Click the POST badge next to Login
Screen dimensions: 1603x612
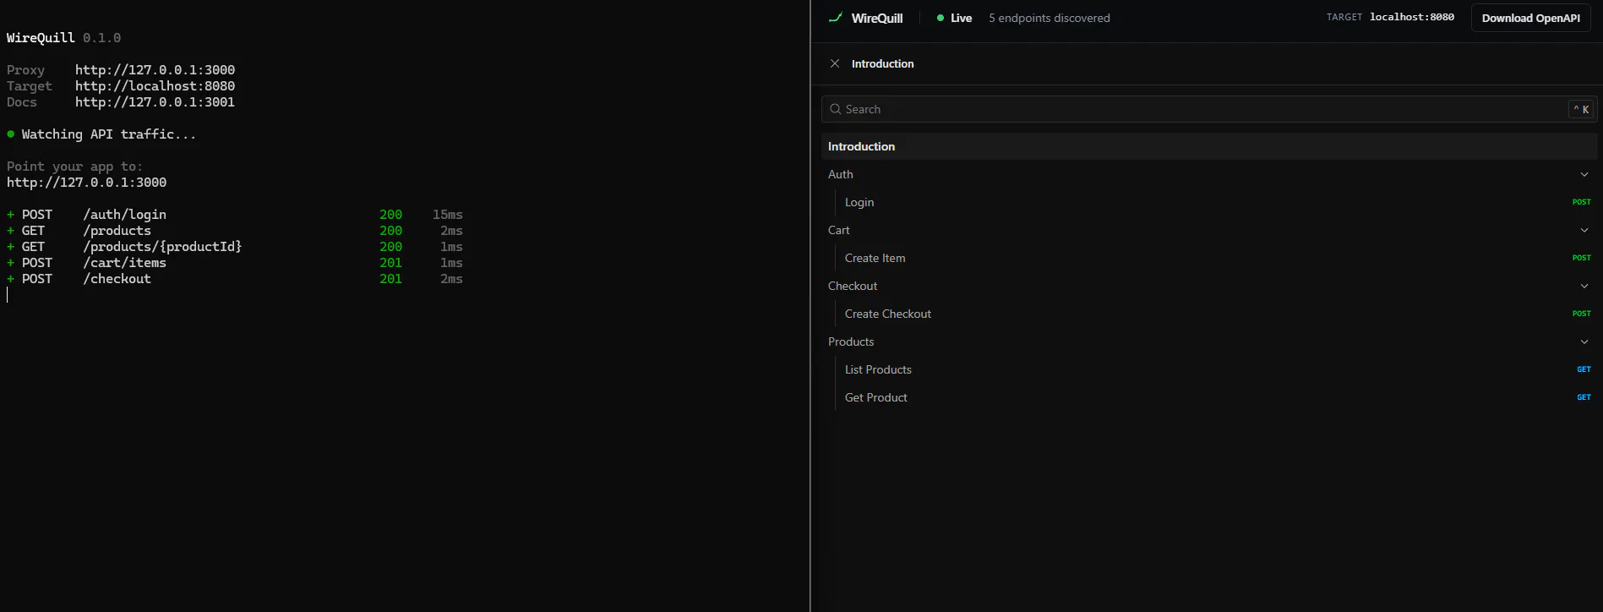coord(1581,202)
